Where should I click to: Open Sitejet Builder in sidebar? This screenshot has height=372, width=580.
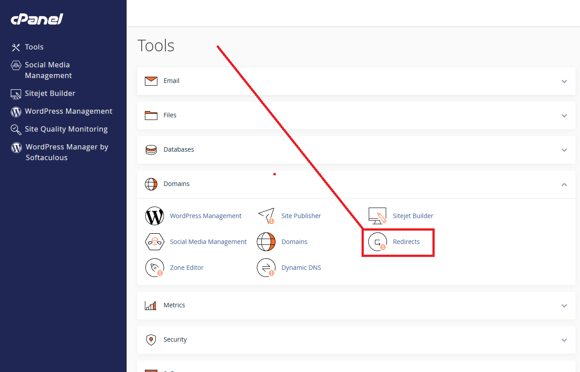click(x=50, y=93)
